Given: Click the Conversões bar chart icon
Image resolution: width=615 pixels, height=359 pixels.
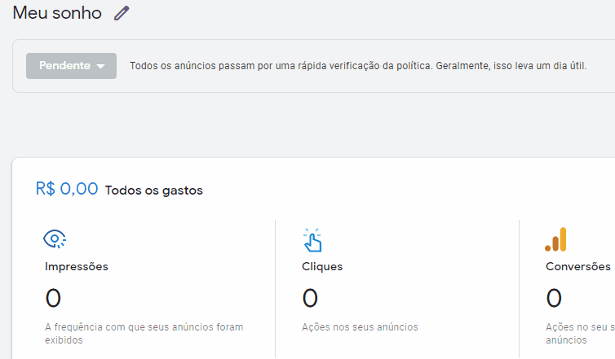Looking at the screenshot, I should (x=555, y=239).
